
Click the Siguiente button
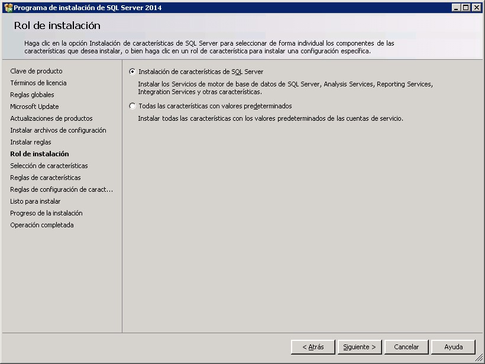point(360,347)
